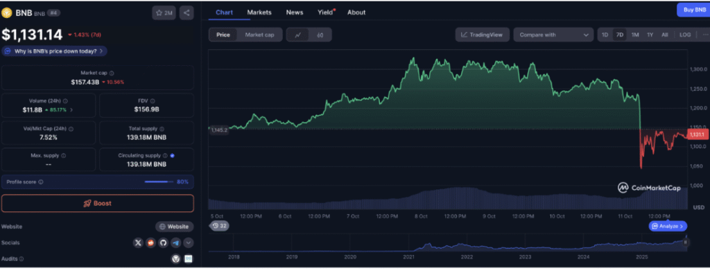Switch to the Chart tab
Image resolution: width=710 pixels, height=271 pixels.
click(x=225, y=12)
